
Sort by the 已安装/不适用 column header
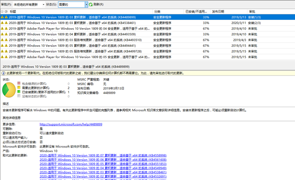click(x=196, y=11)
